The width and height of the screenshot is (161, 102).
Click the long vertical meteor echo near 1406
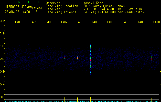(x=90, y=59)
